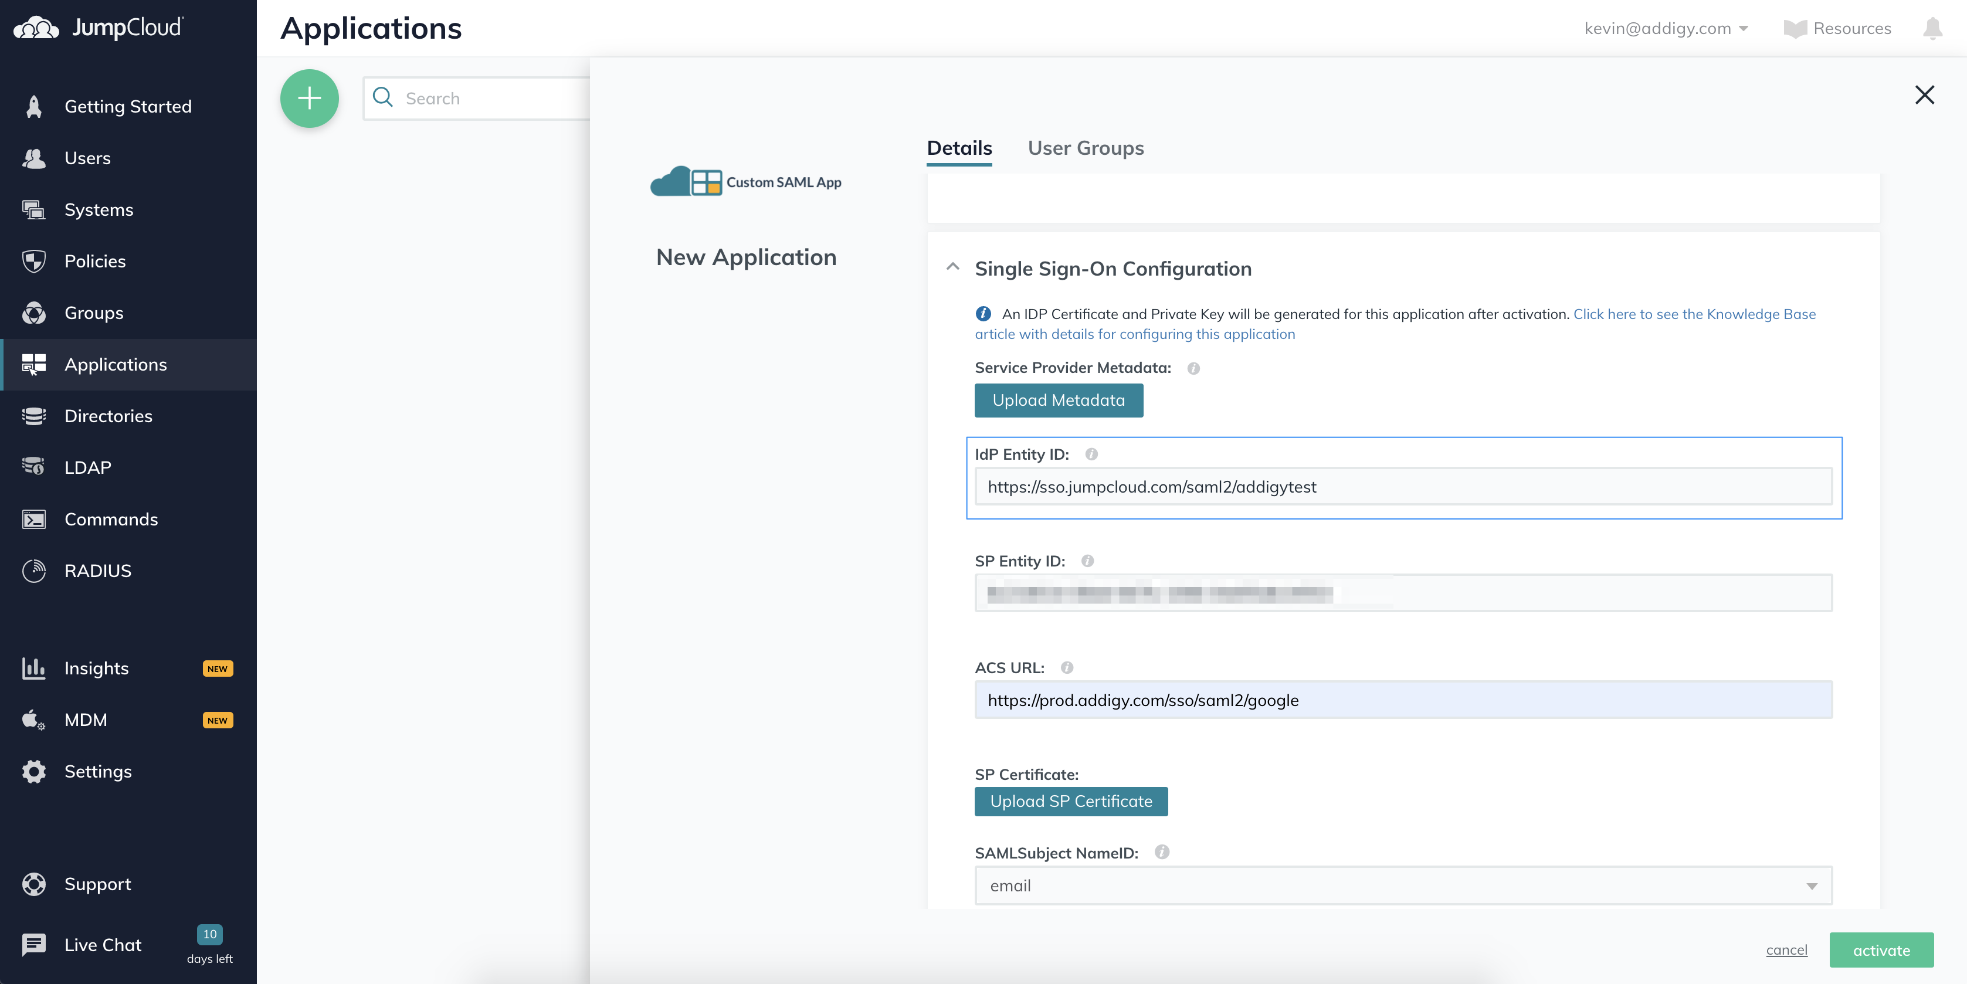Viewport: 1967px width, 984px height.
Task: Click the Policies shield icon
Action: (33, 261)
